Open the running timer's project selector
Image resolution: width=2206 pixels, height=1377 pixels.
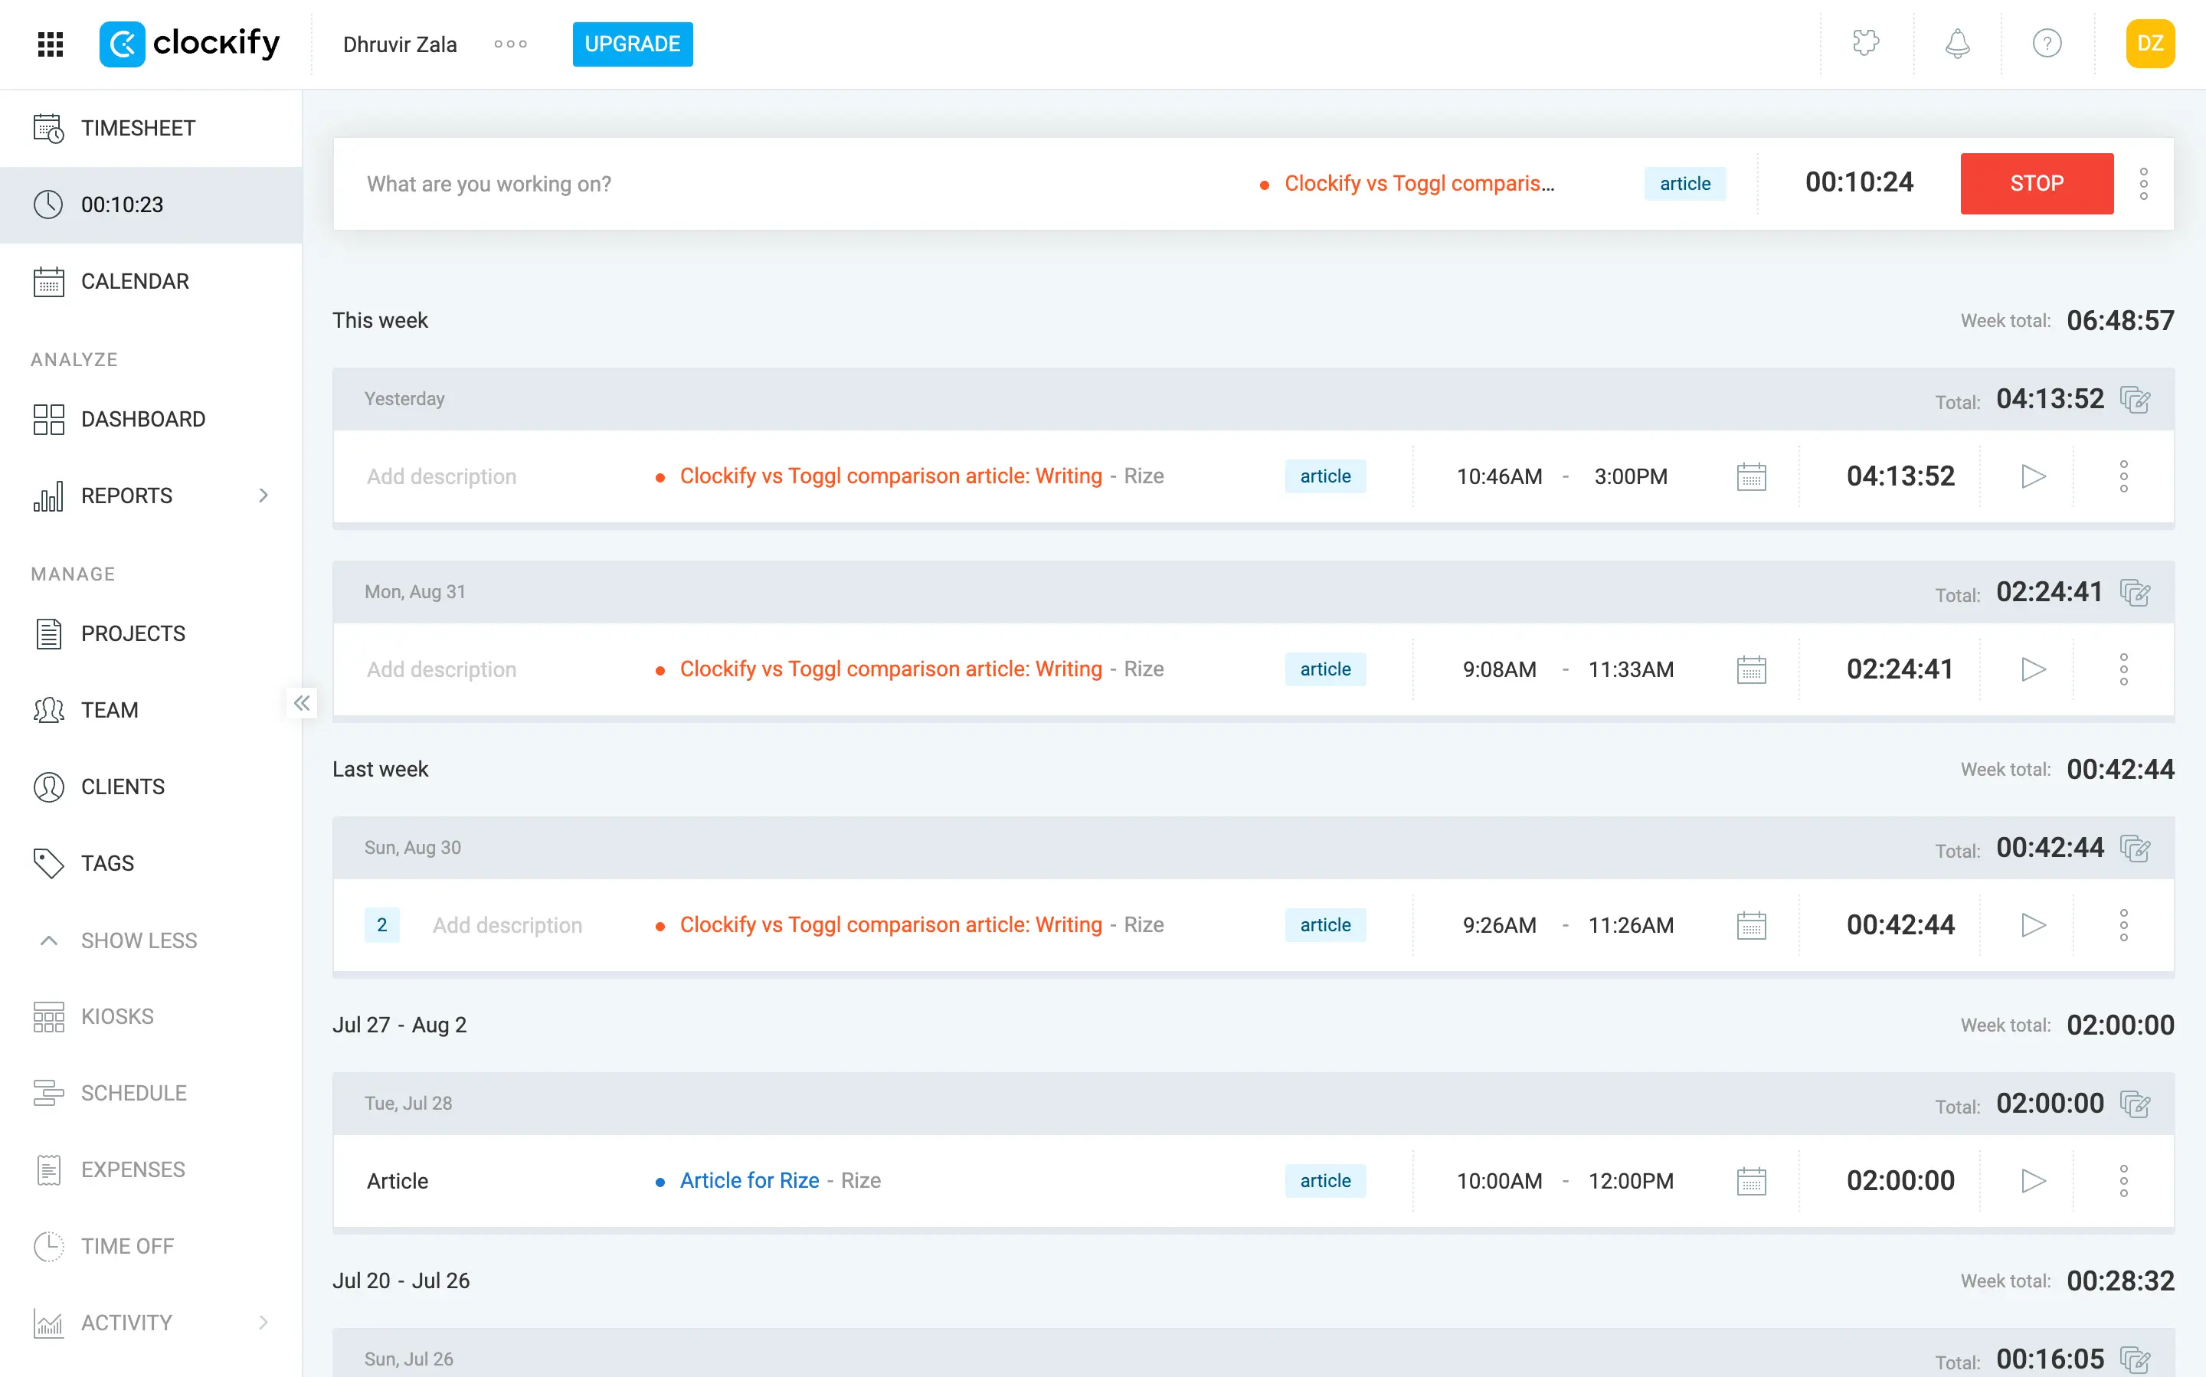(x=1407, y=183)
